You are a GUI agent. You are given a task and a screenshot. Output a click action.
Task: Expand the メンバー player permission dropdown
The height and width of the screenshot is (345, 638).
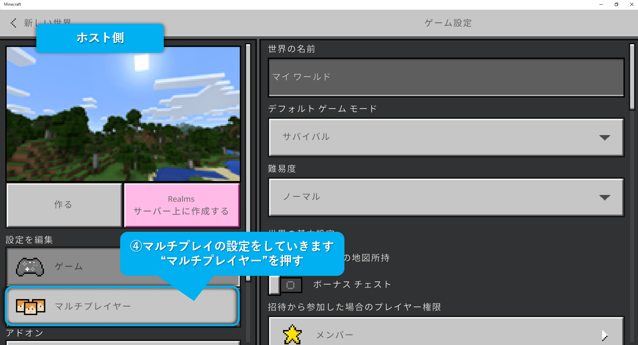pyautogui.click(x=446, y=331)
